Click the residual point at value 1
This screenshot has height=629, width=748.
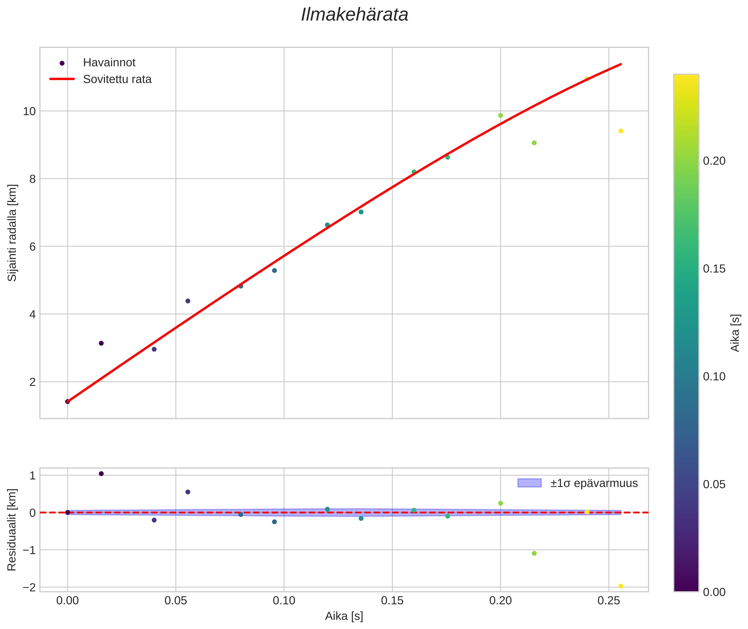click(x=101, y=474)
